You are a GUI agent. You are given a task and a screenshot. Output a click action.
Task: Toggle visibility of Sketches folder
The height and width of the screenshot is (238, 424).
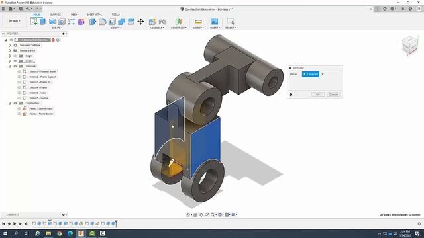[15, 66]
